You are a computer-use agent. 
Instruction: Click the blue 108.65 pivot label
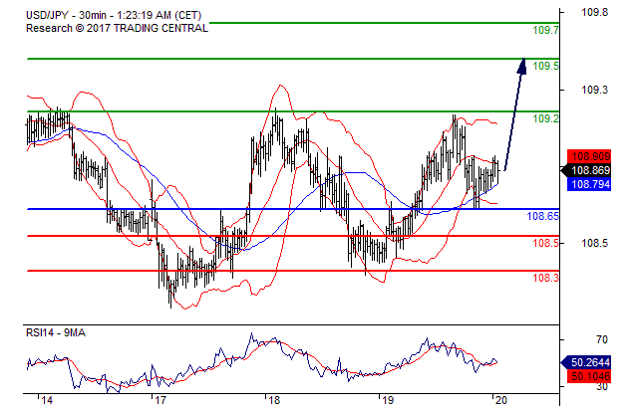point(543,216)
